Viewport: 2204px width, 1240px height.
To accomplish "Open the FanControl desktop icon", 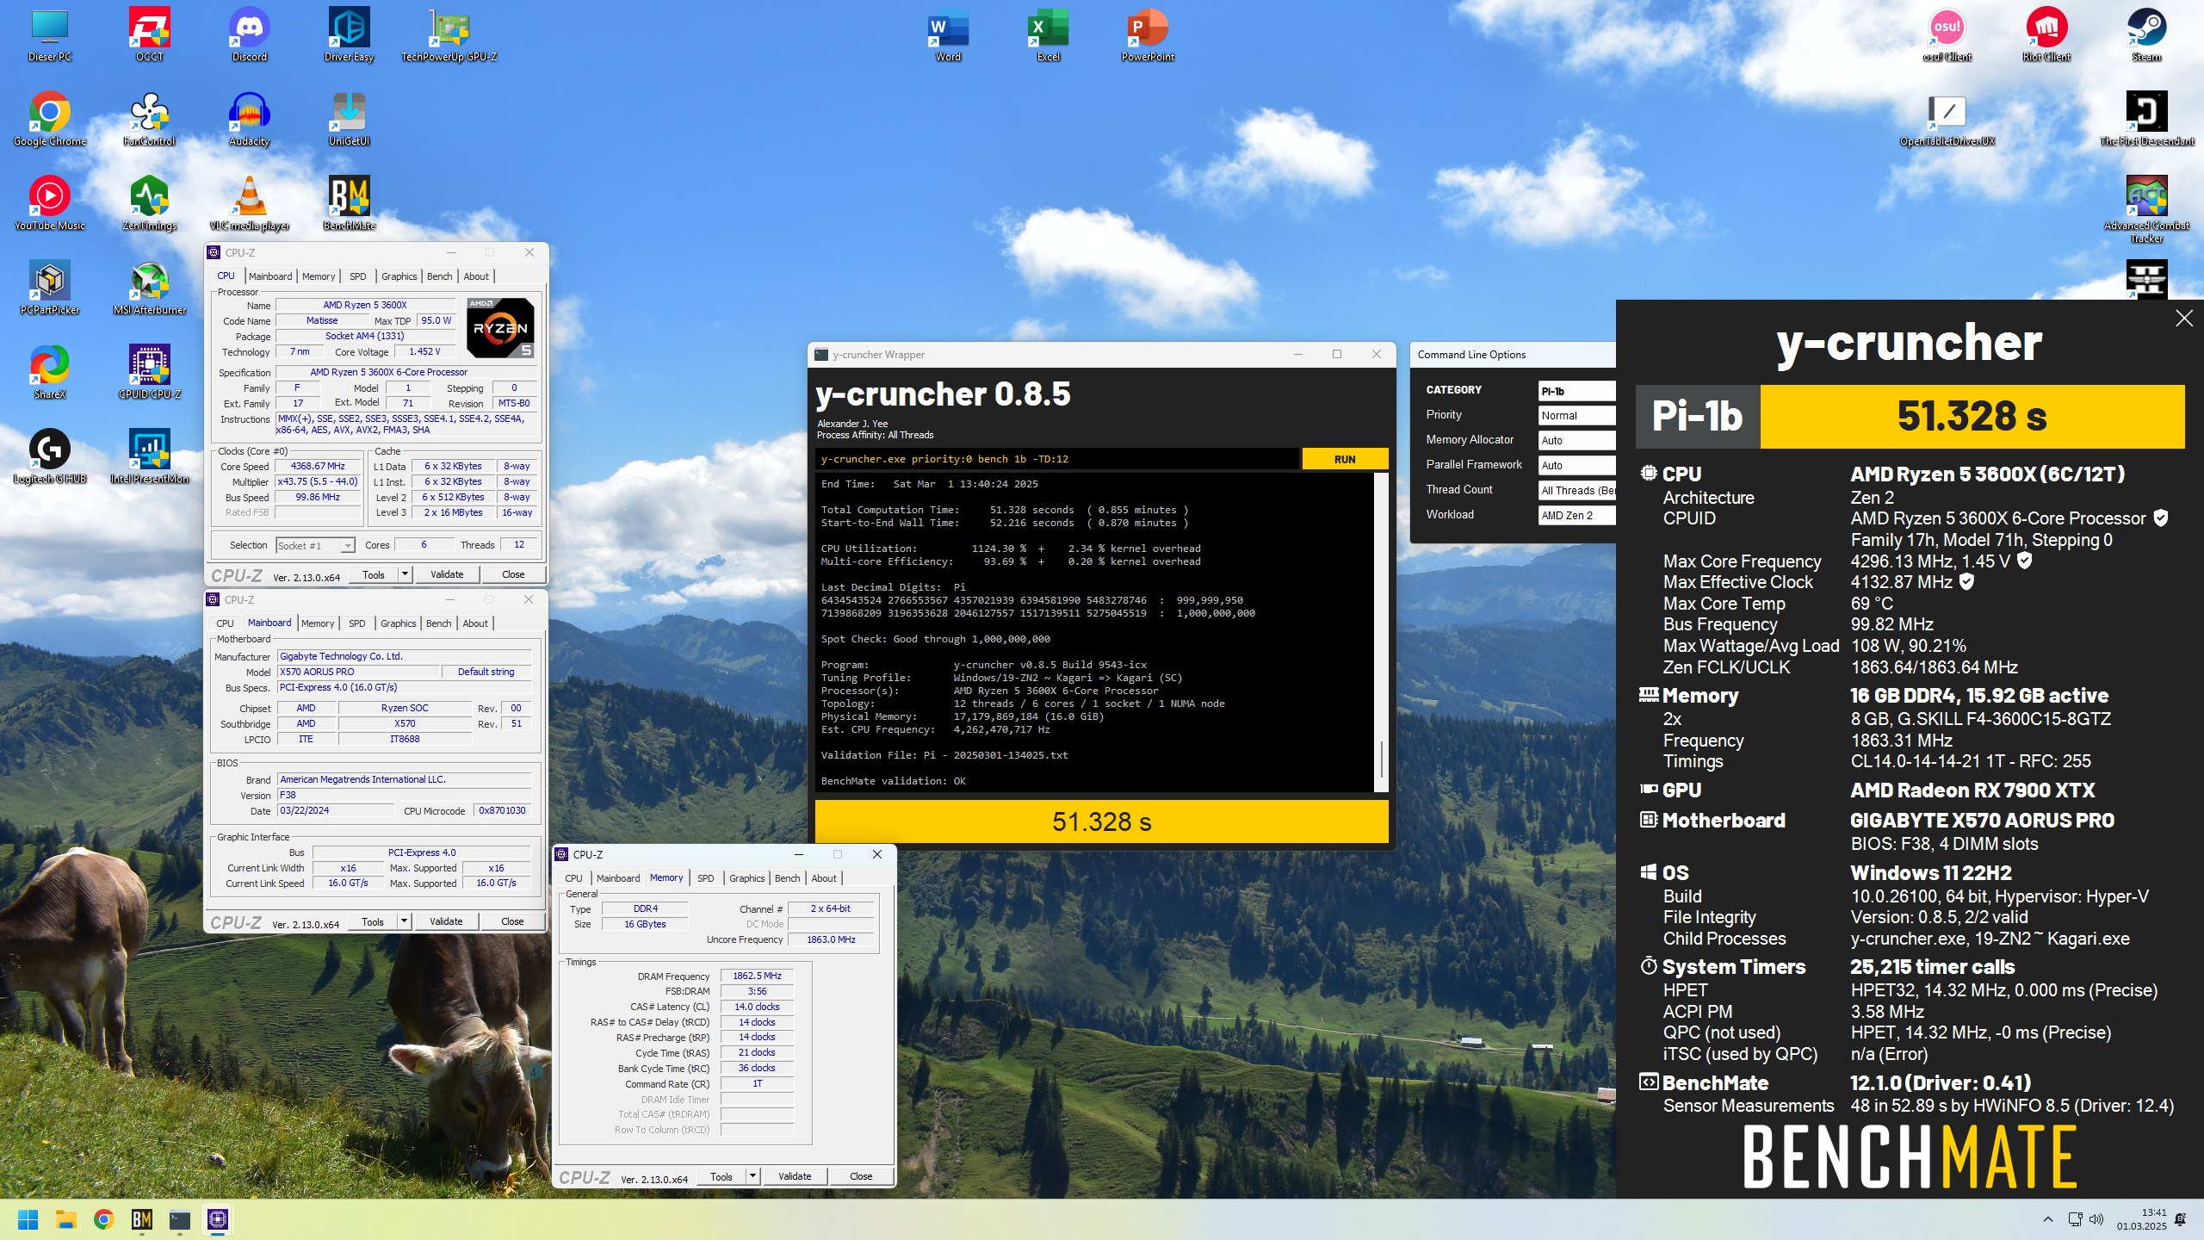I will click(x=149, y=119).
